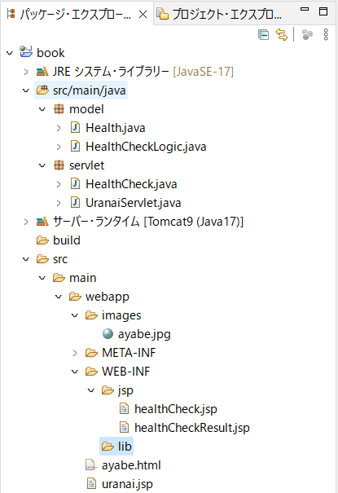Screen dimensions: 338x493
Task: Expand the META-INF folder
Action: coord(75,353)
